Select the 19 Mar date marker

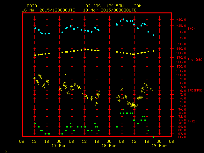click(158, 146)
